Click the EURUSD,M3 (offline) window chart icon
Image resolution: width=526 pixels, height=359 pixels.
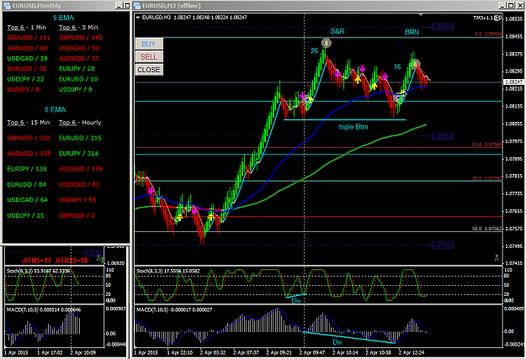tap(137, 5)
